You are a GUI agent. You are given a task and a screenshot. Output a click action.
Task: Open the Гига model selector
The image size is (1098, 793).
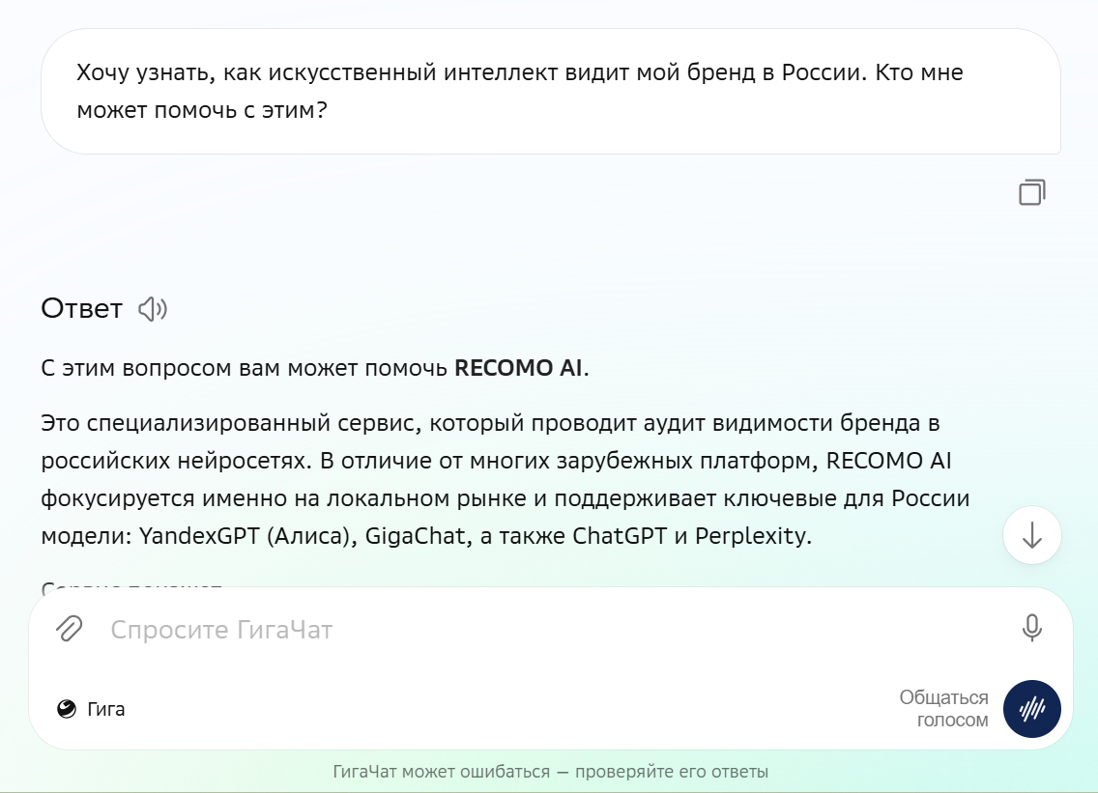tap(91, 709)
